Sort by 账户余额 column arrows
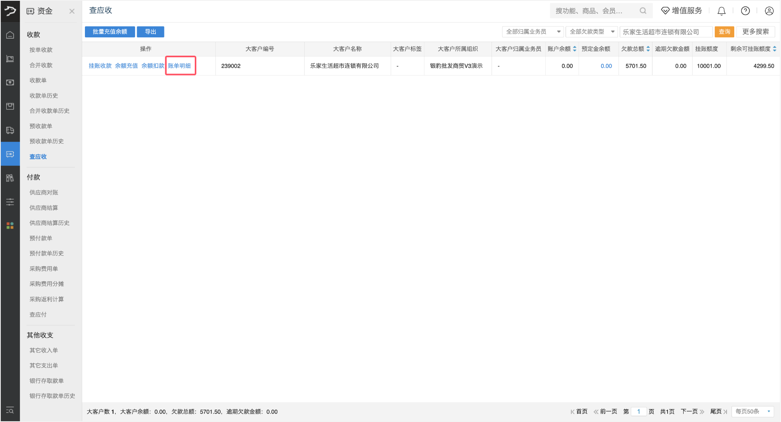 tap(575, 49)
